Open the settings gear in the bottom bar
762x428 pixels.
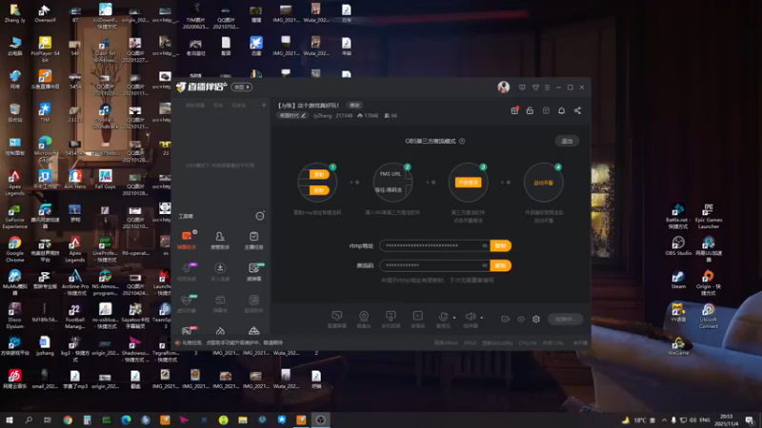[x=536, y=319]
